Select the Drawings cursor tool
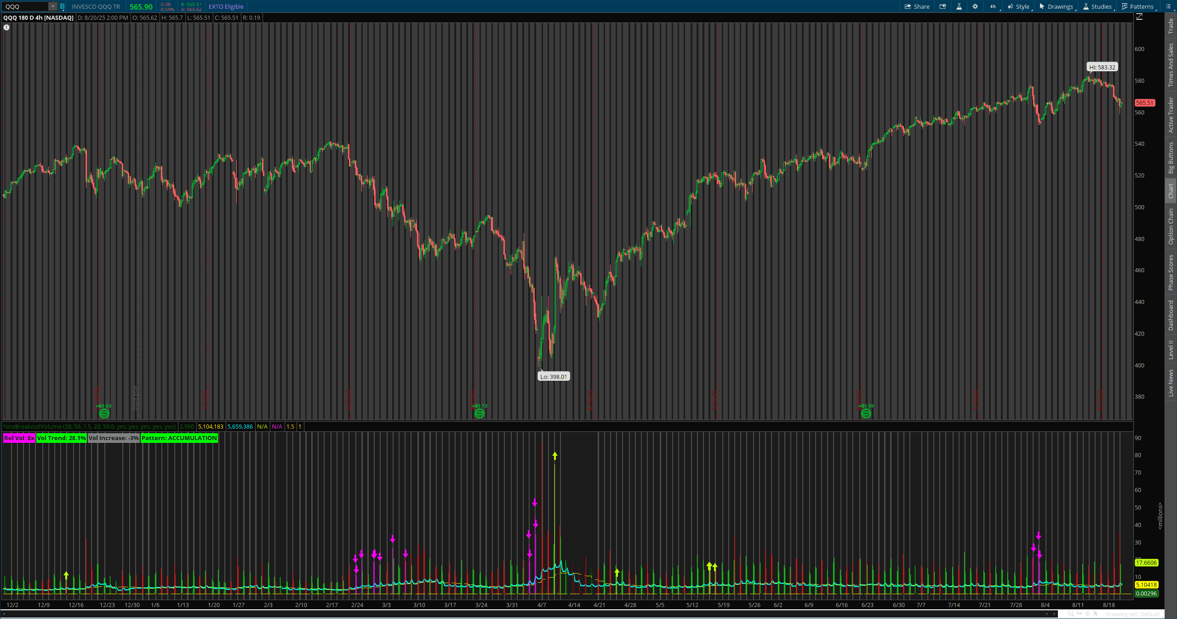The height and width of the screenshot is (619, 1177). coord(1056,6)
